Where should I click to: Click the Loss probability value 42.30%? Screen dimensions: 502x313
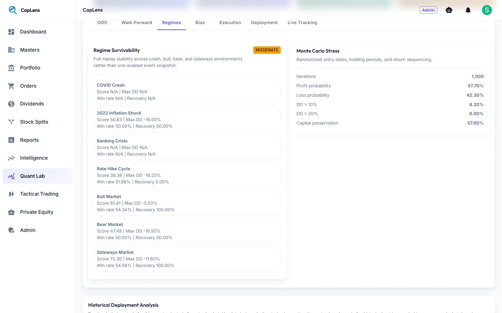[x=475, y=95]
